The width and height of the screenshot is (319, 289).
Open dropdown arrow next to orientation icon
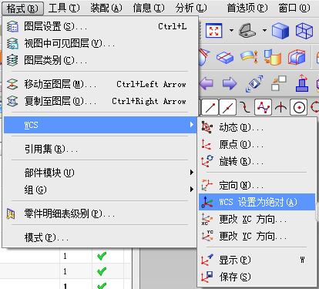pos(264,31)
